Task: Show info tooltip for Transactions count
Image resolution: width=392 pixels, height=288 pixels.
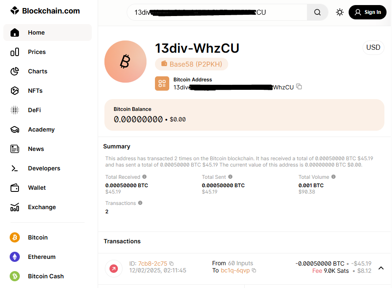Action: pos(140,203)
